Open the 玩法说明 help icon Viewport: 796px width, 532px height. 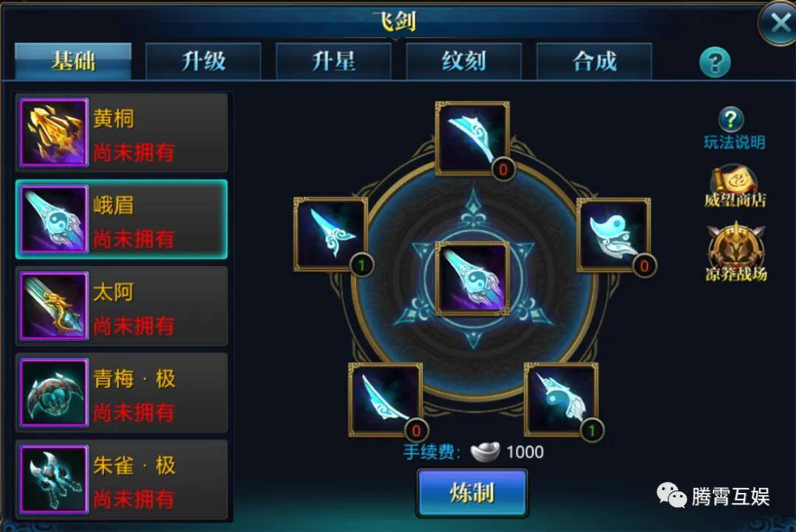(731, 120)
